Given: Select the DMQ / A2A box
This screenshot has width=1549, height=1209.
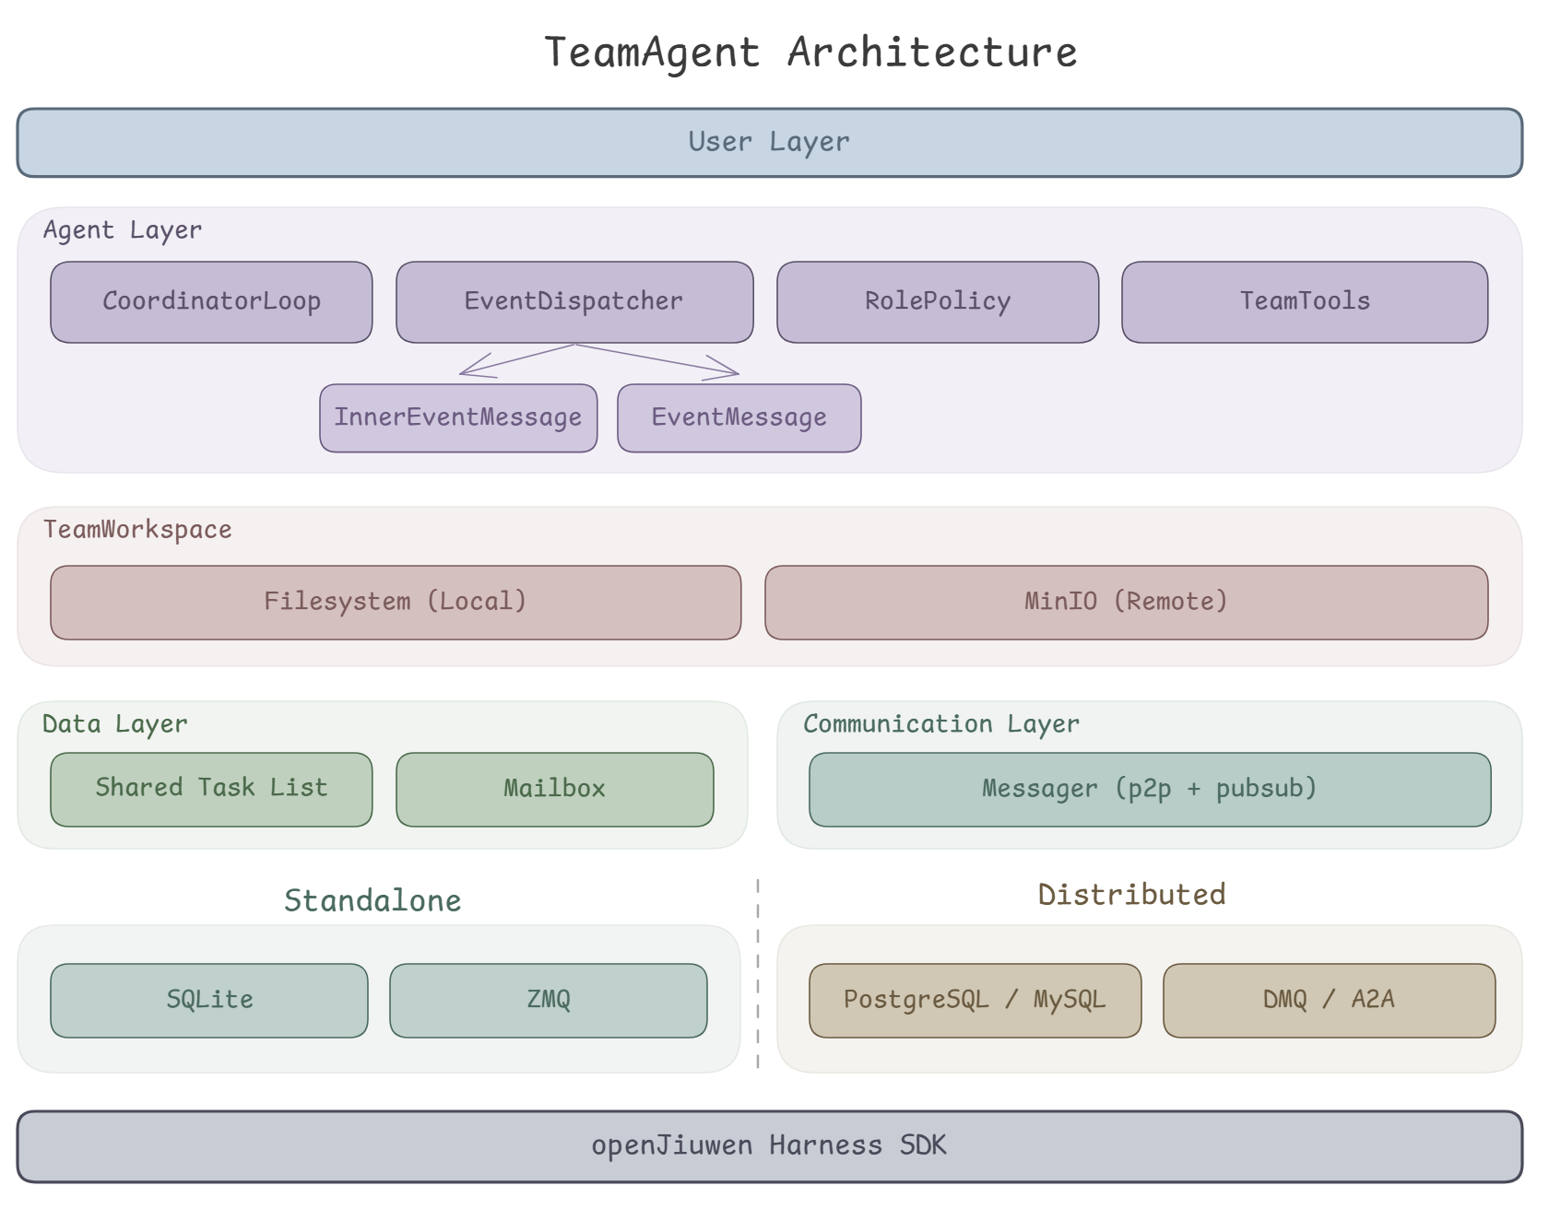Looking at the screenshot, I should (1329, 1001).
